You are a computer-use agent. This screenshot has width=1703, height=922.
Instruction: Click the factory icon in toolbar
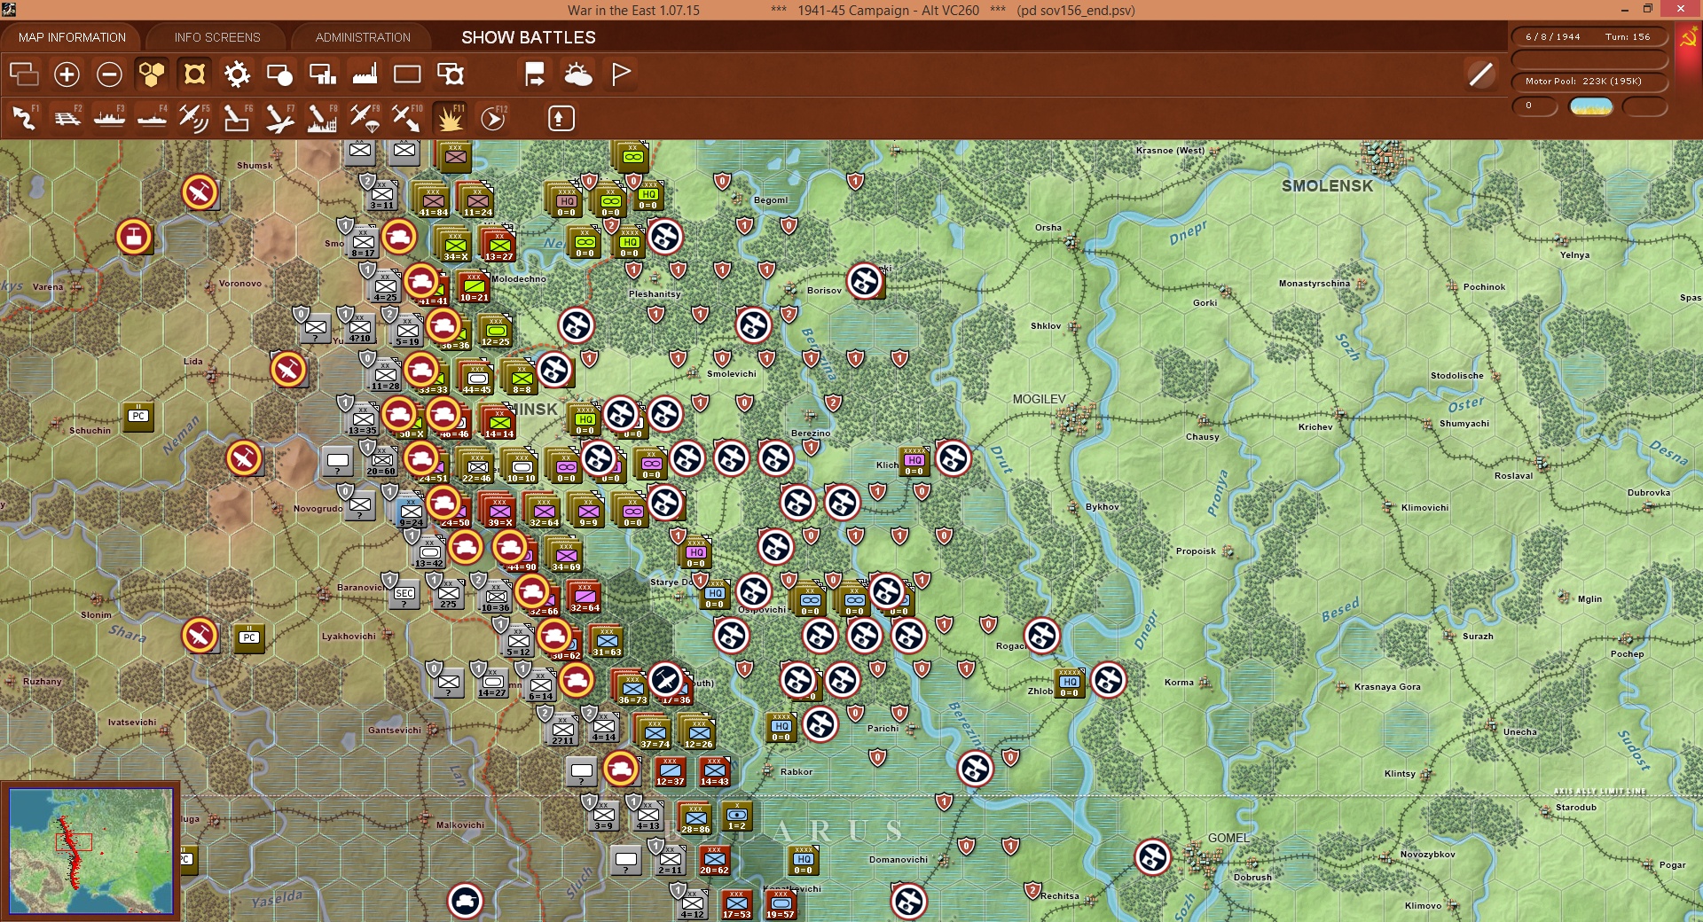(365, 74)
